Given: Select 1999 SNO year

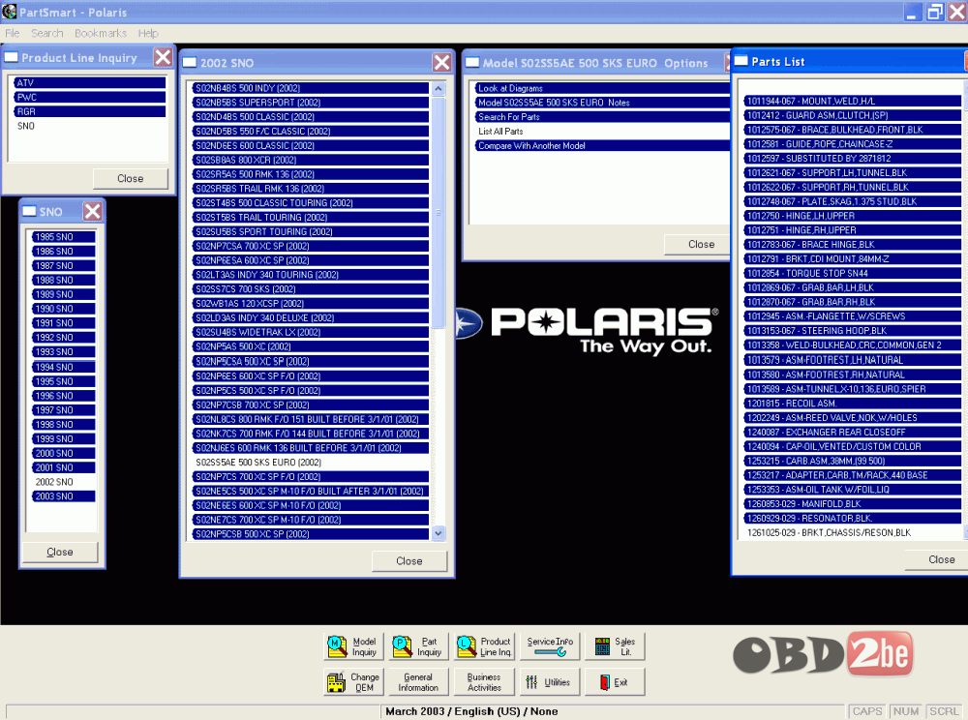Looking at the screenshot, I should tap(64, 438).
